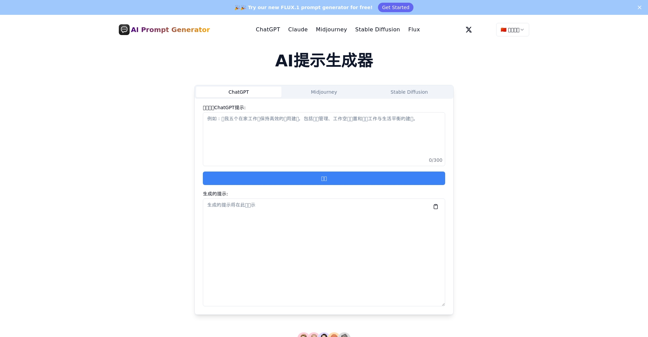
Task: Click the China flag icon in the language selector
Action: click(504, 30)
